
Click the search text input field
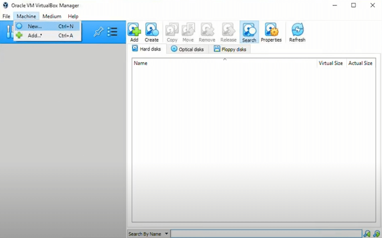click(x=266, y=234)
